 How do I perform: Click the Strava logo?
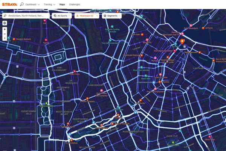[9, 5]
